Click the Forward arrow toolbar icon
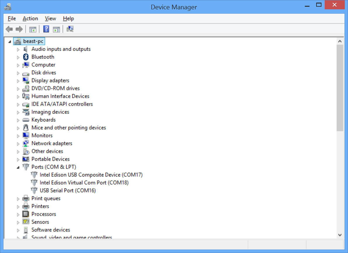Image resolution: width=348 pixels, height=253 pixels. click(19, 29)
